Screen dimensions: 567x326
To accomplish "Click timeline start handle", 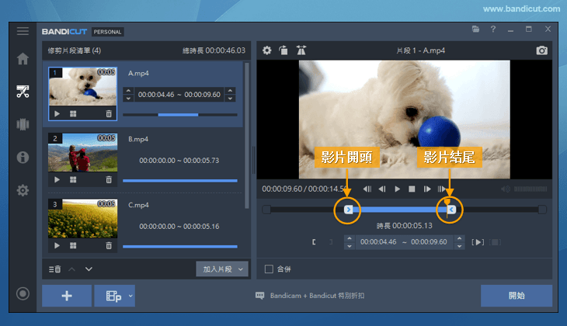I will pyautogui.click(x=348, y=210).
